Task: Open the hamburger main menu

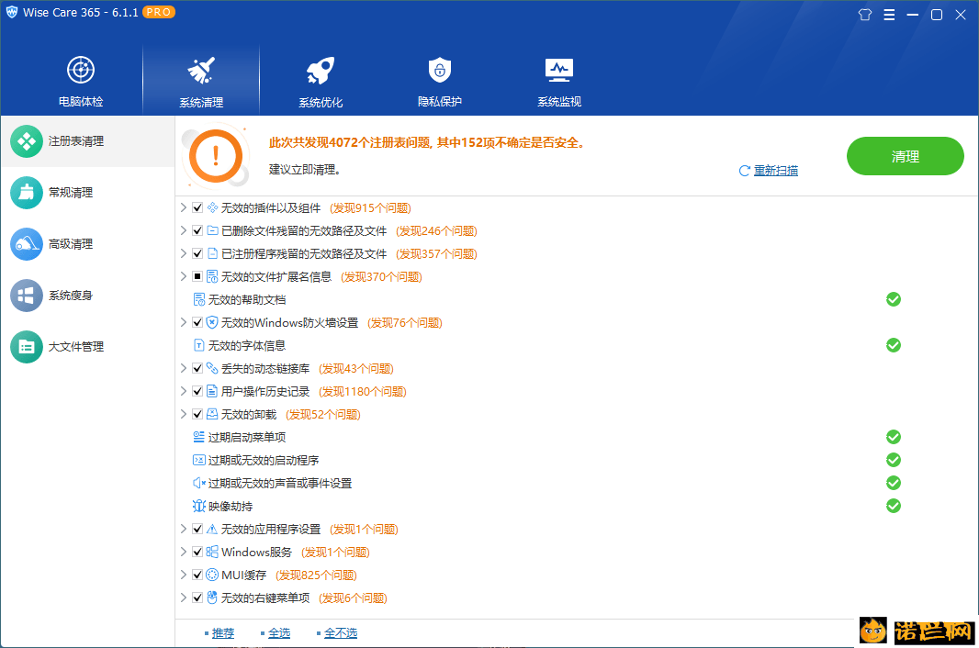Action: tap(889, 15)
